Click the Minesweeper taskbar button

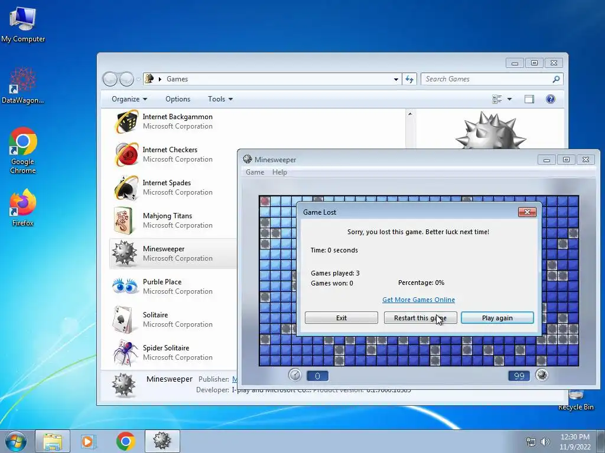tap(162, 441)
